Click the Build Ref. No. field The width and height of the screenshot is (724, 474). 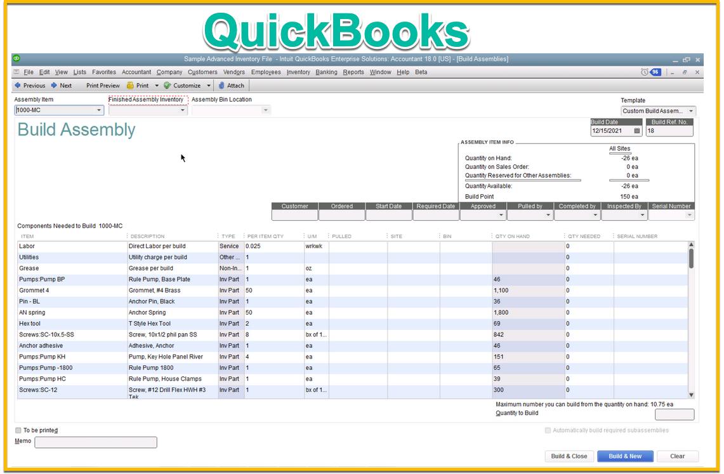click(669, 131)
